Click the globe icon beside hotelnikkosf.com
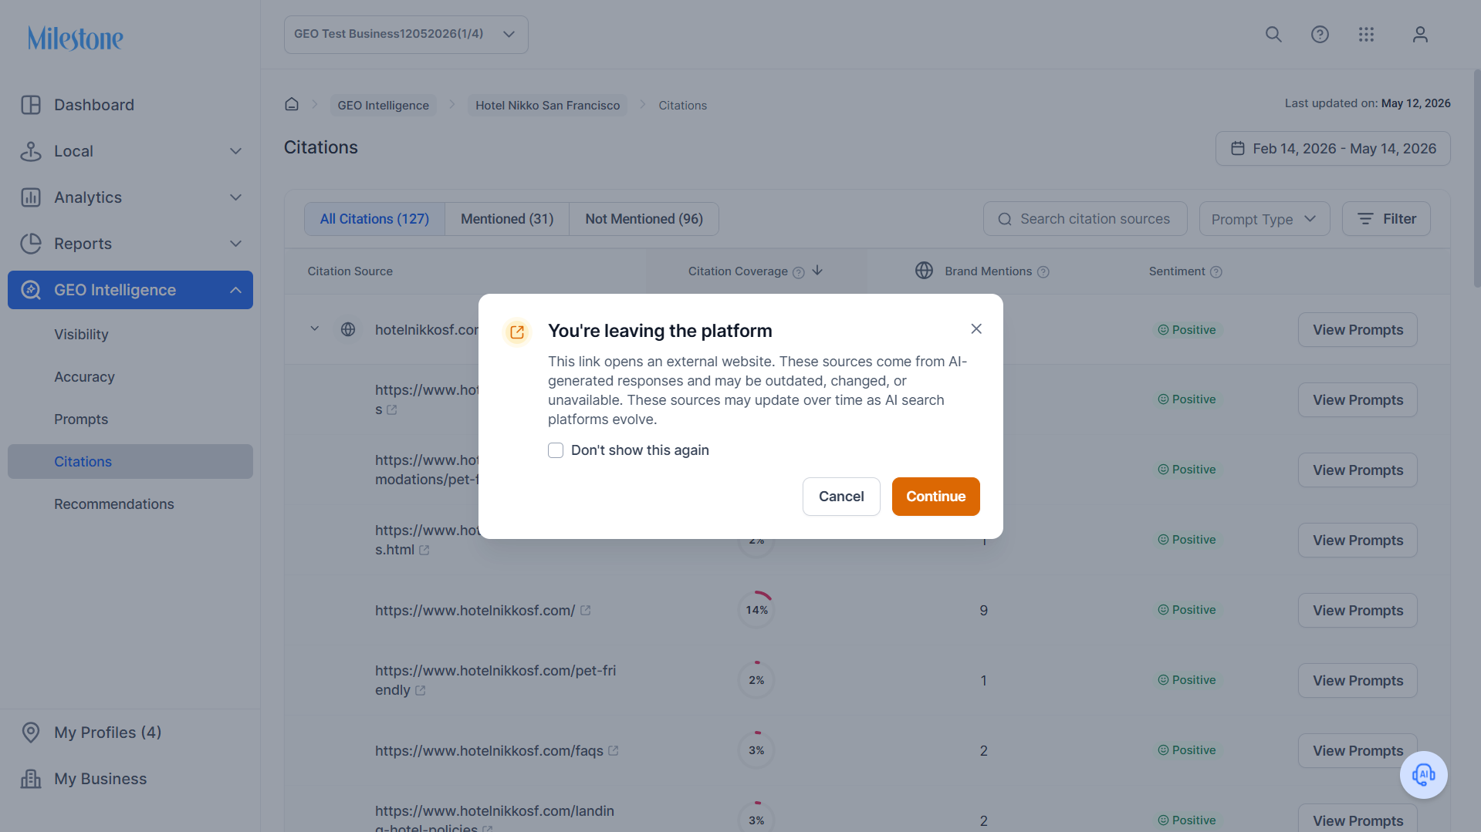Image resolution: width=1481 pixels, height=832 pixels. click(348, 329)
